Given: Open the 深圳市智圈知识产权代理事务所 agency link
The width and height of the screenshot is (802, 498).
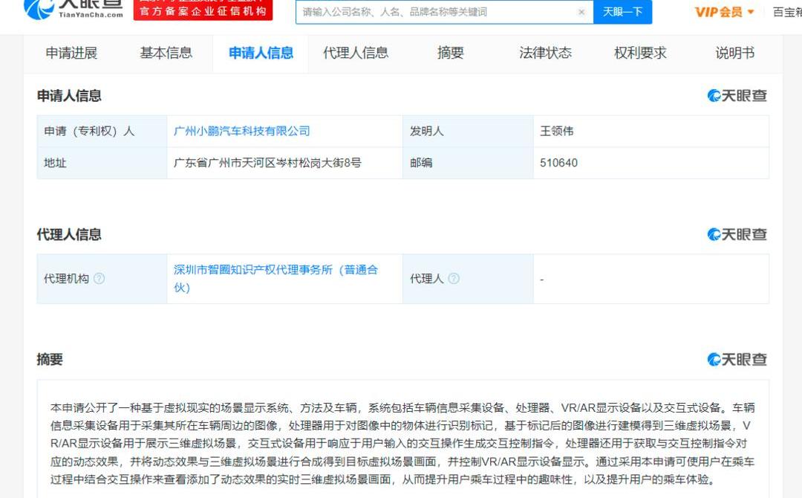Looking at the screenshot, I should pyautogui.click(x=276, y=279).
